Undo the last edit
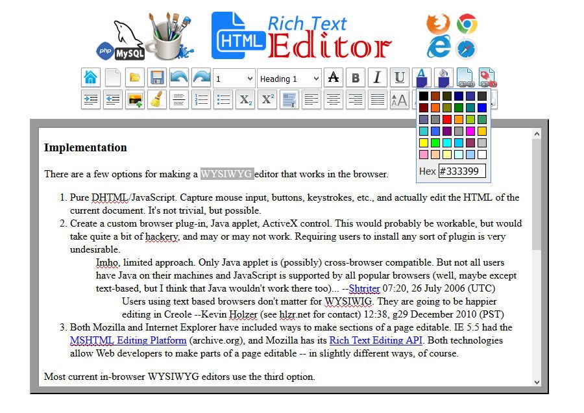Screen dimensions: 584x413 pyautogui.click(x=179, y=77)
